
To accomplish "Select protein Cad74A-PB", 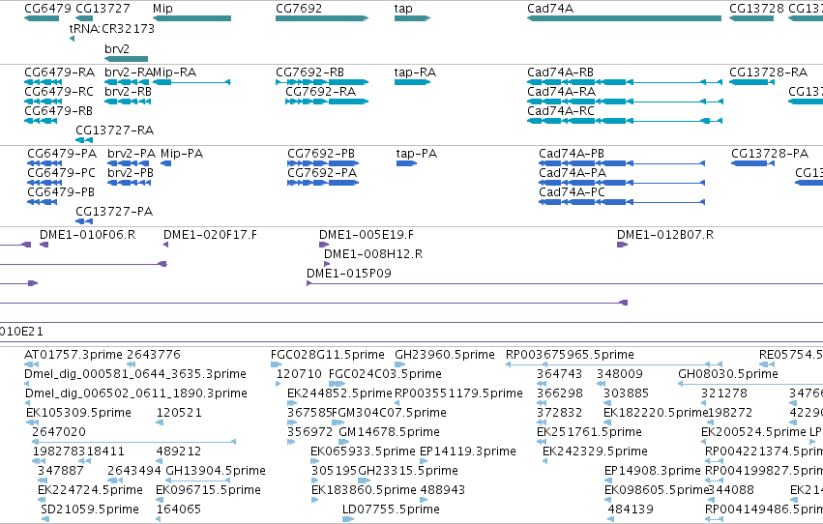I will [622, 163].
